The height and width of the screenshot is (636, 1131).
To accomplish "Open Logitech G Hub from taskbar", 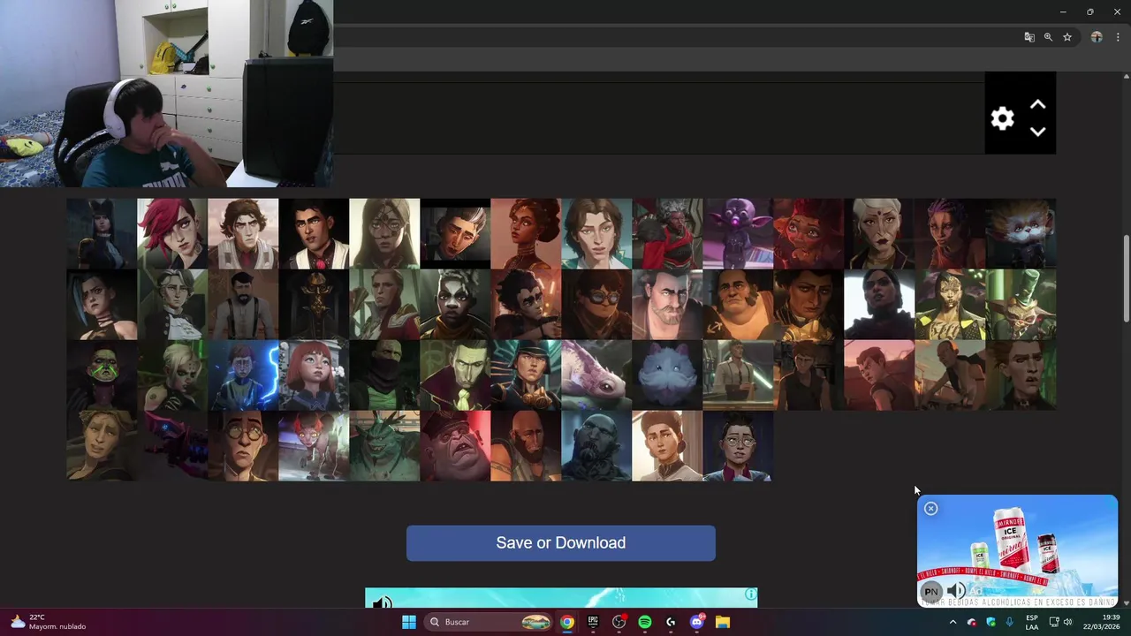I will (671, 622).
